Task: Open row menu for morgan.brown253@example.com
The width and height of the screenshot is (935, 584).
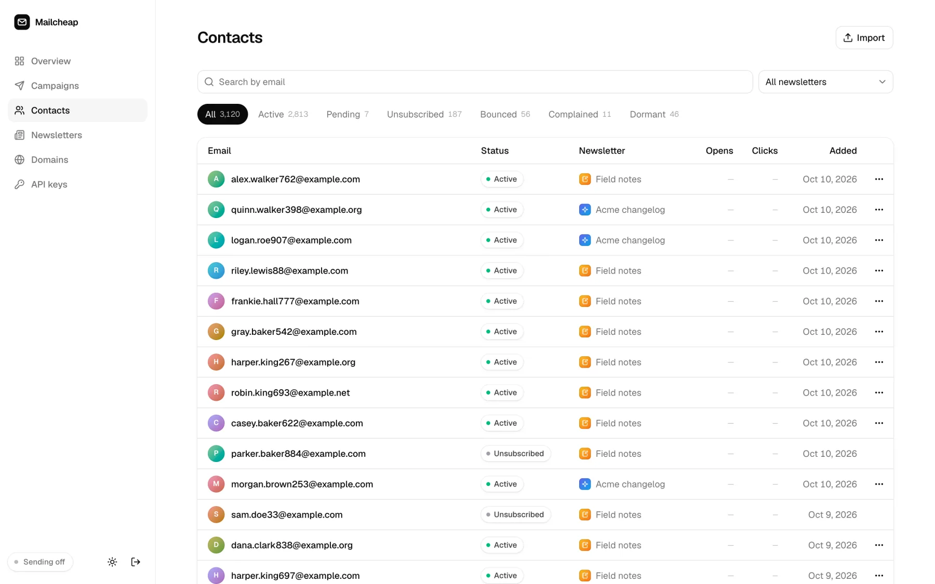Action: point(879,484)
